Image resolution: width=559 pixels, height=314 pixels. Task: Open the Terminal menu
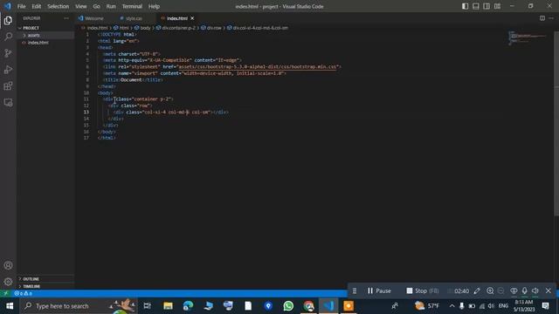132,6
